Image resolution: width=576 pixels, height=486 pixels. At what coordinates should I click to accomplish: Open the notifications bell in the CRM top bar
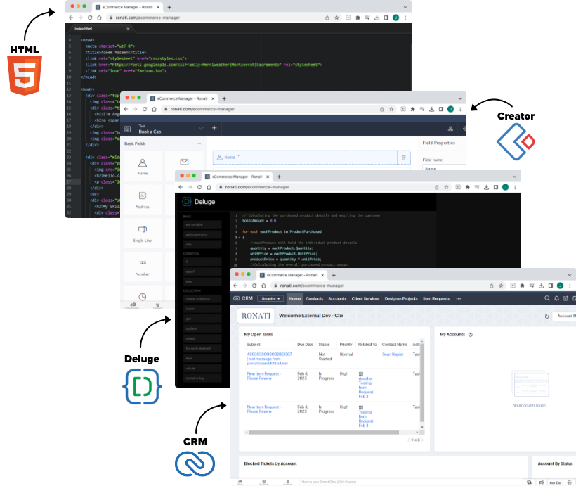[556, 298]
